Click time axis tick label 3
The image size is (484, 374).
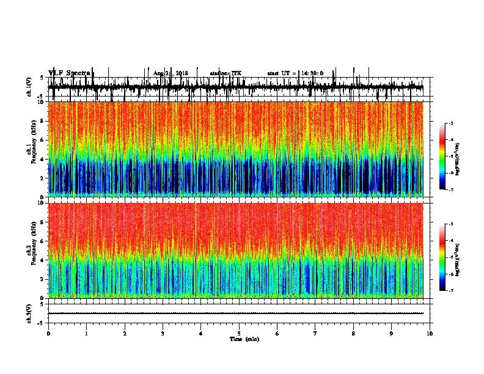click(x=163, y=334)
